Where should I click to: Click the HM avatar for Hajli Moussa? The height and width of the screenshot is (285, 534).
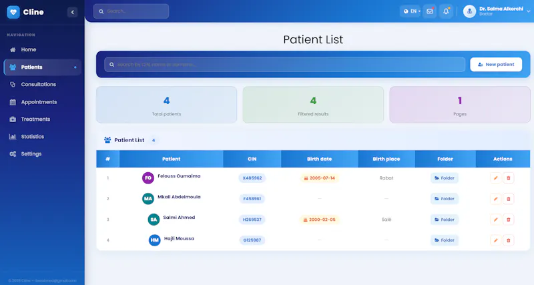(155, 240)
